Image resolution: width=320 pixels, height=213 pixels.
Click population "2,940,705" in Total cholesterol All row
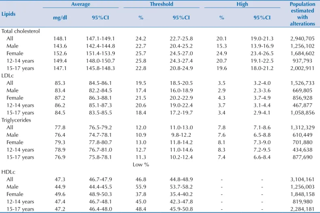tap(303, 38)
